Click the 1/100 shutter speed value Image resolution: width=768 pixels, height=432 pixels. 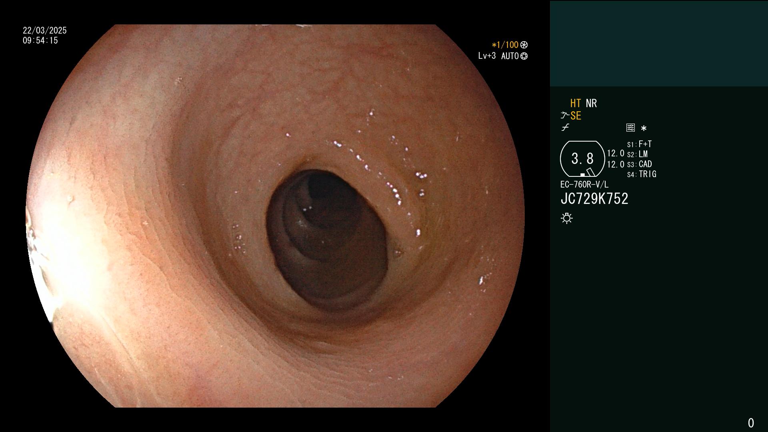pyautogui.click(x=505, y=45)
